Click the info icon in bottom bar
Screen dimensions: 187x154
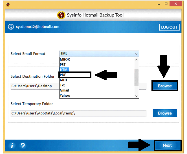click(12, 146)
